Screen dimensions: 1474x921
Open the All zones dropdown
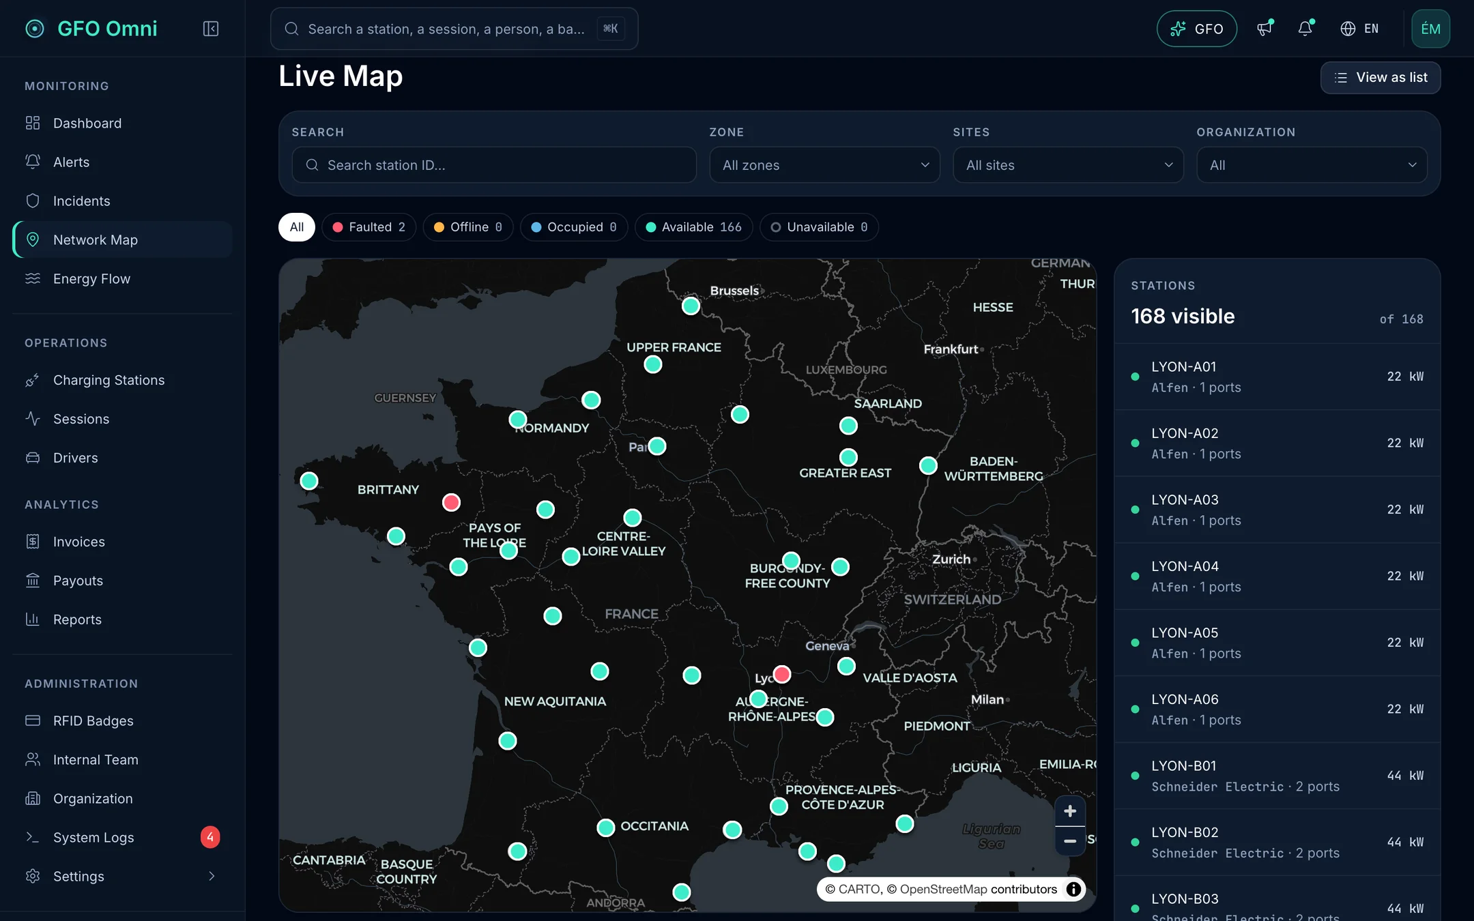click(825, 165)
